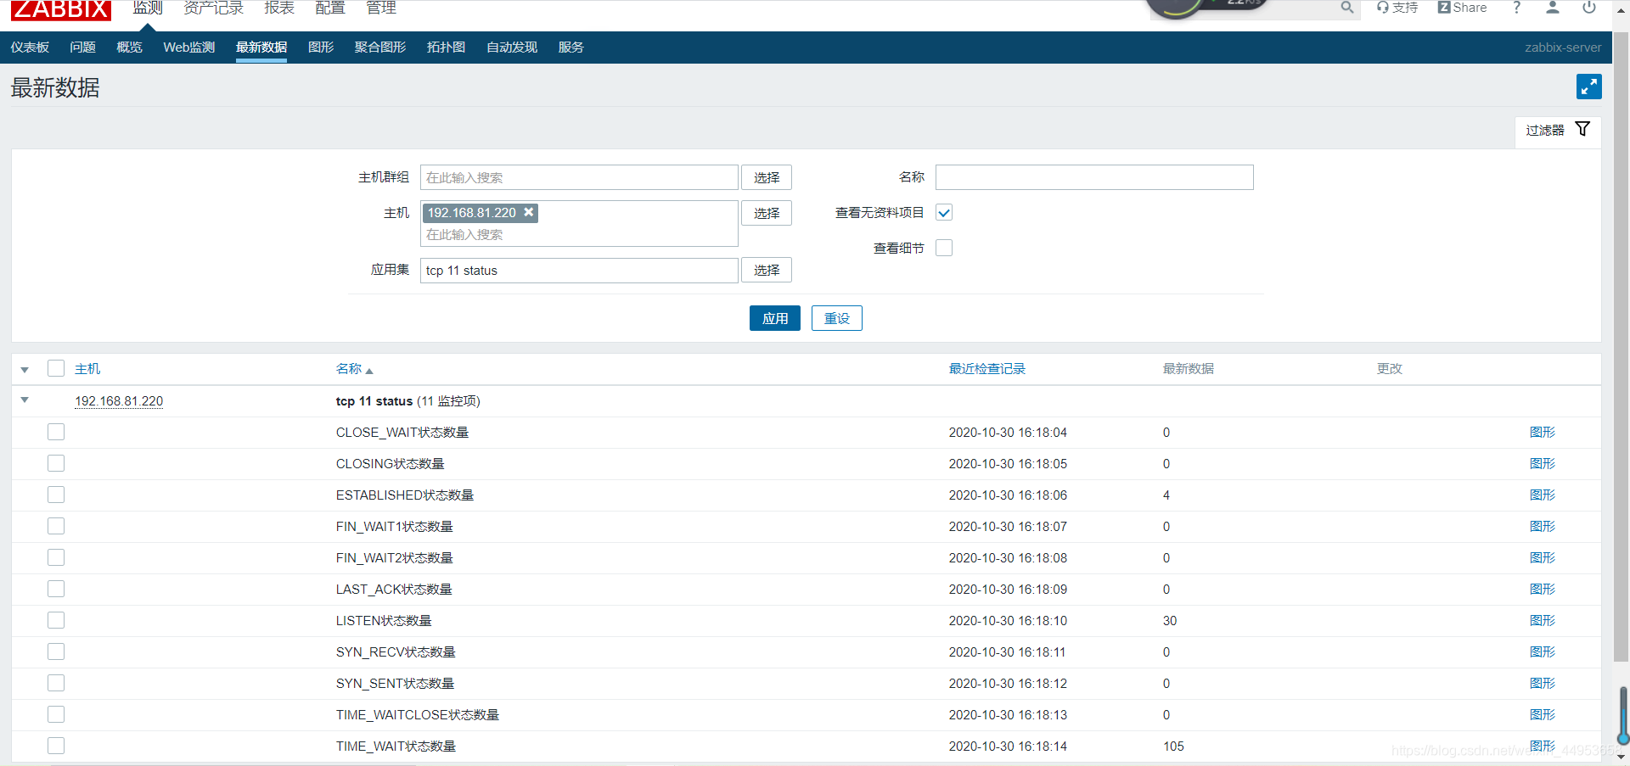Open the Zabbix Share link
Screen dimensions: 1630x766
tap(1462, 8)
